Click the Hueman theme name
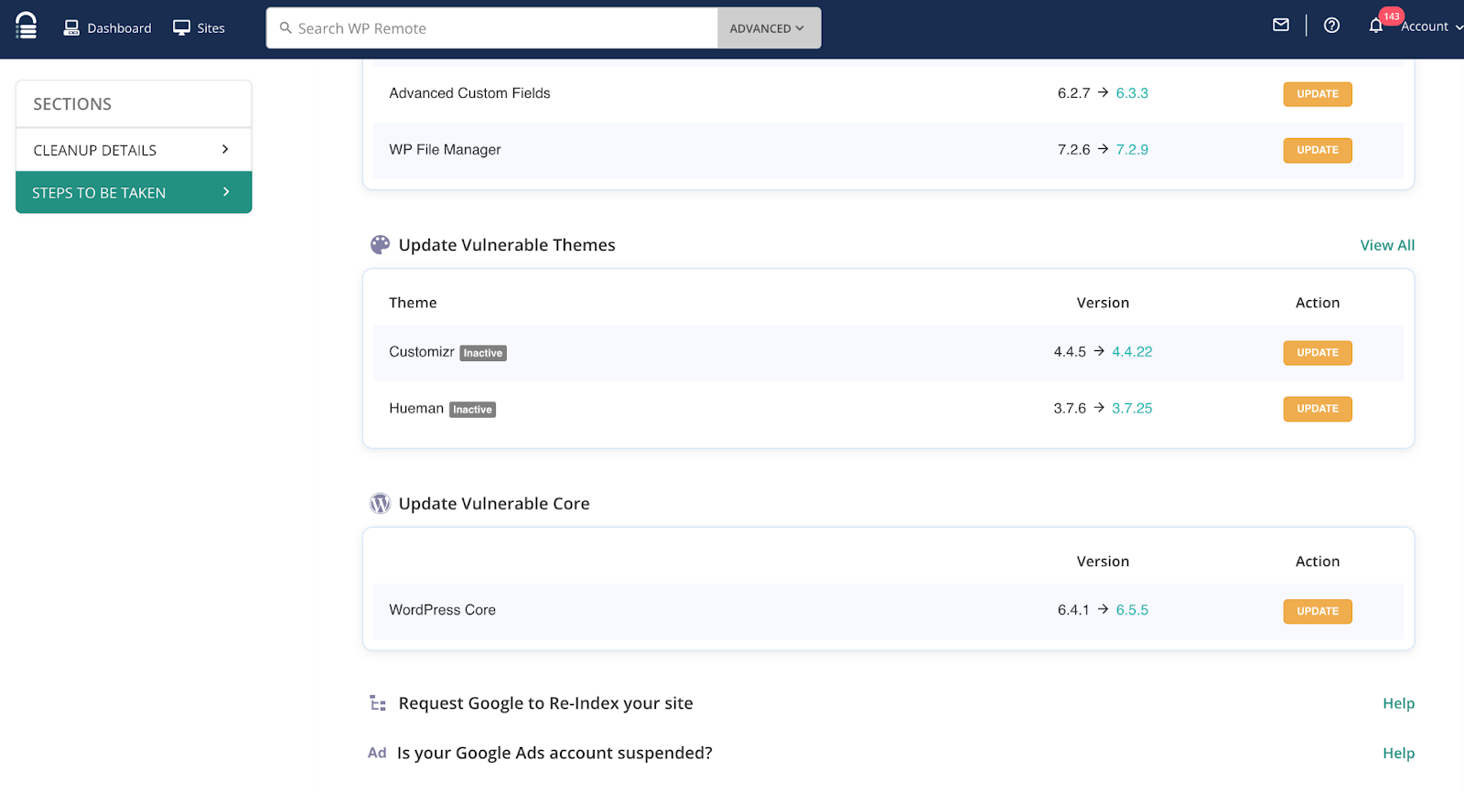Screen dimensions: 1464x792 click(416, 409)
